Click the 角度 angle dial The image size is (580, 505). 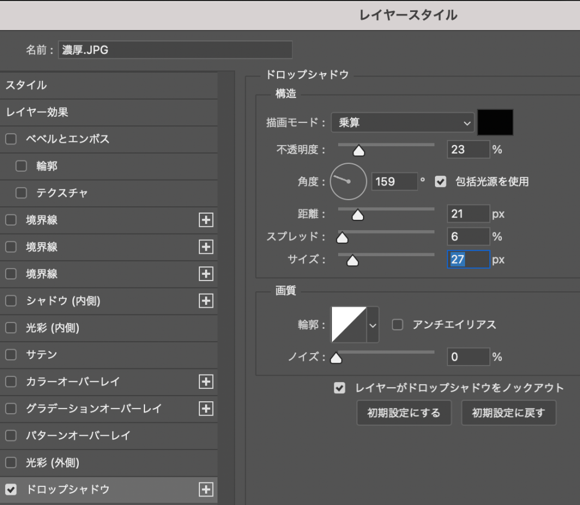[x=348, y=181]
